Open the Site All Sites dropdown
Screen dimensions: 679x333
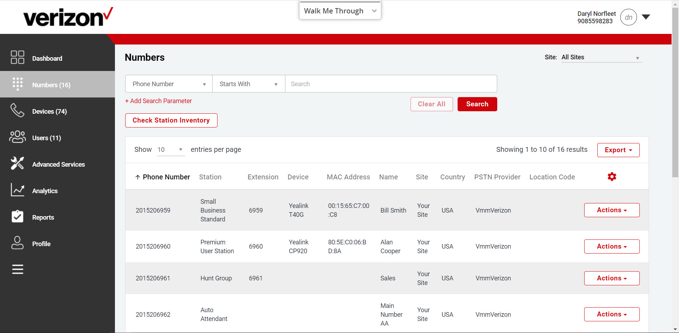click(601, 57)
